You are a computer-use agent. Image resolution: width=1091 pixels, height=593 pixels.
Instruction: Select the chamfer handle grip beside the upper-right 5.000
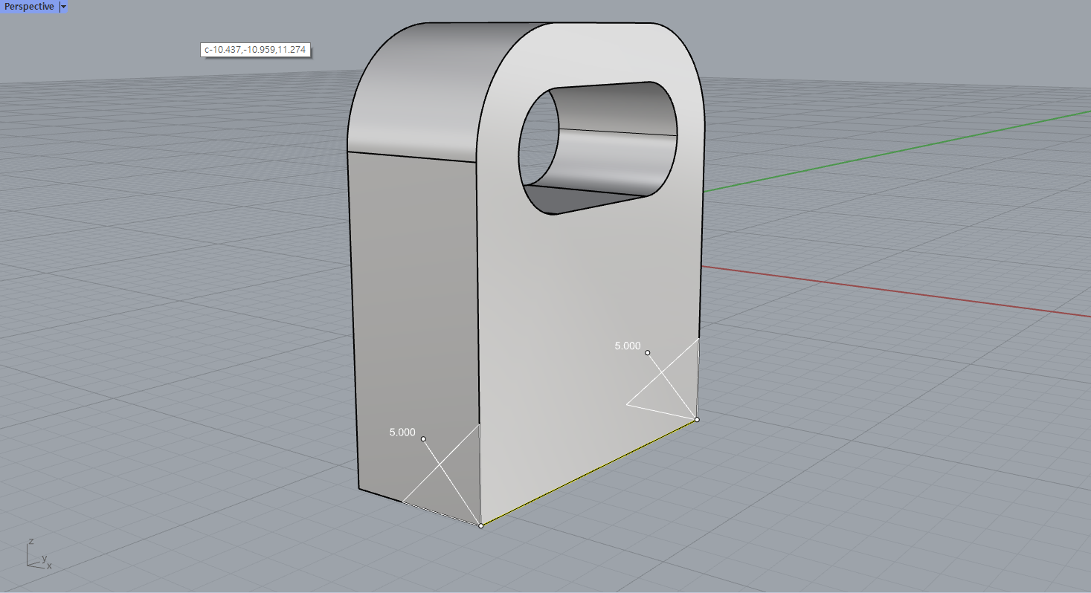(x=648, y=352)
